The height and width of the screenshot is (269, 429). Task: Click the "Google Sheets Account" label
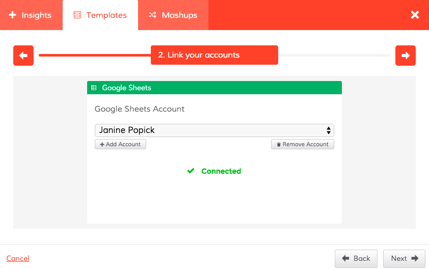coord(140,109)
